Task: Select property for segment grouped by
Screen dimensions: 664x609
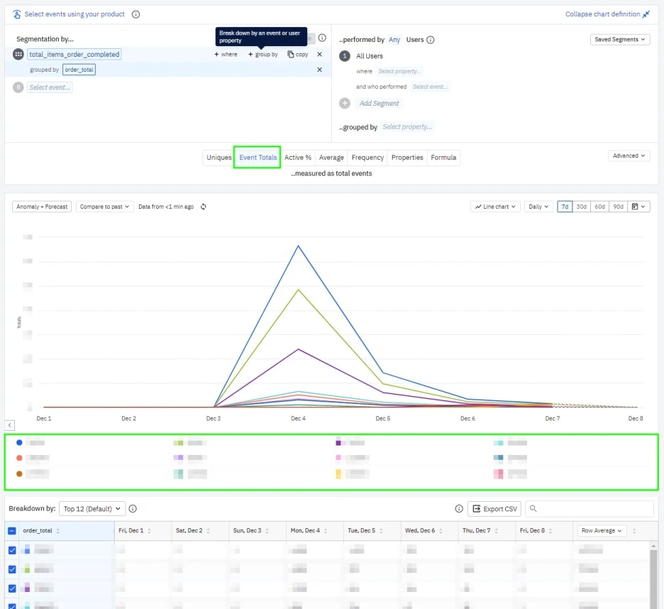Action: pyautogui.click(x=407, y=127)
